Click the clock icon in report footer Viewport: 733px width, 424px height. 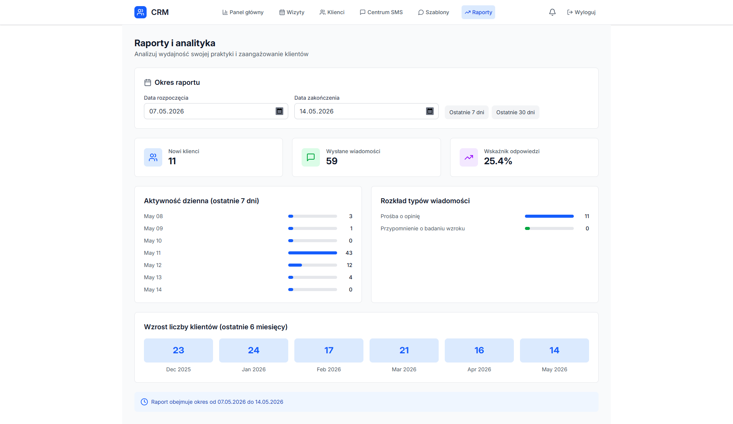(x=144, y=402)
